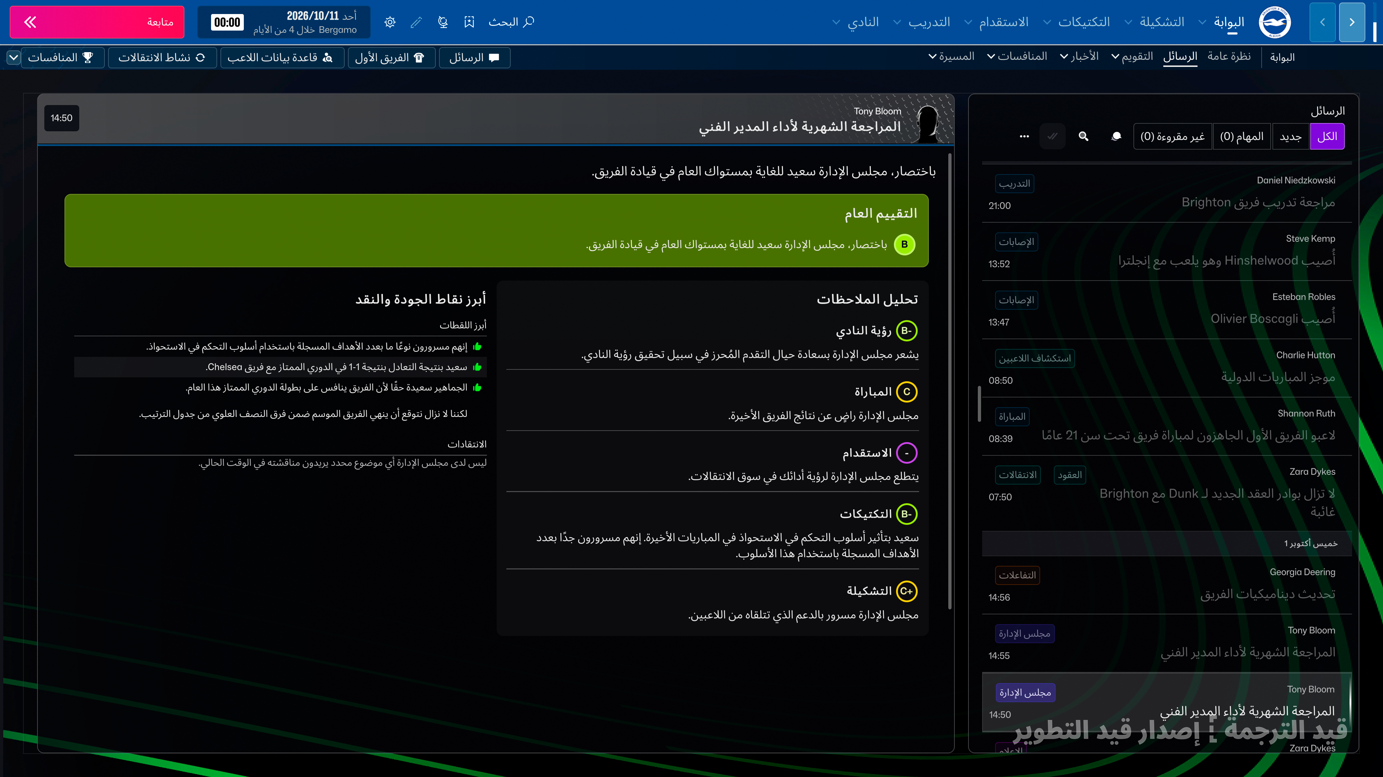
Task: Select the المهام (0) inbox filter
Action: coord(1242,136)
